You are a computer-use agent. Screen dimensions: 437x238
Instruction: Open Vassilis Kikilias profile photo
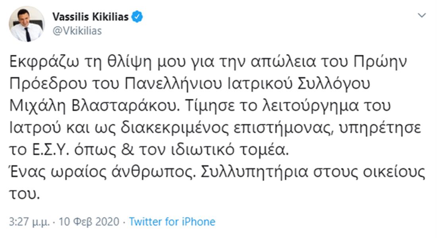click(x=27, y=24)
